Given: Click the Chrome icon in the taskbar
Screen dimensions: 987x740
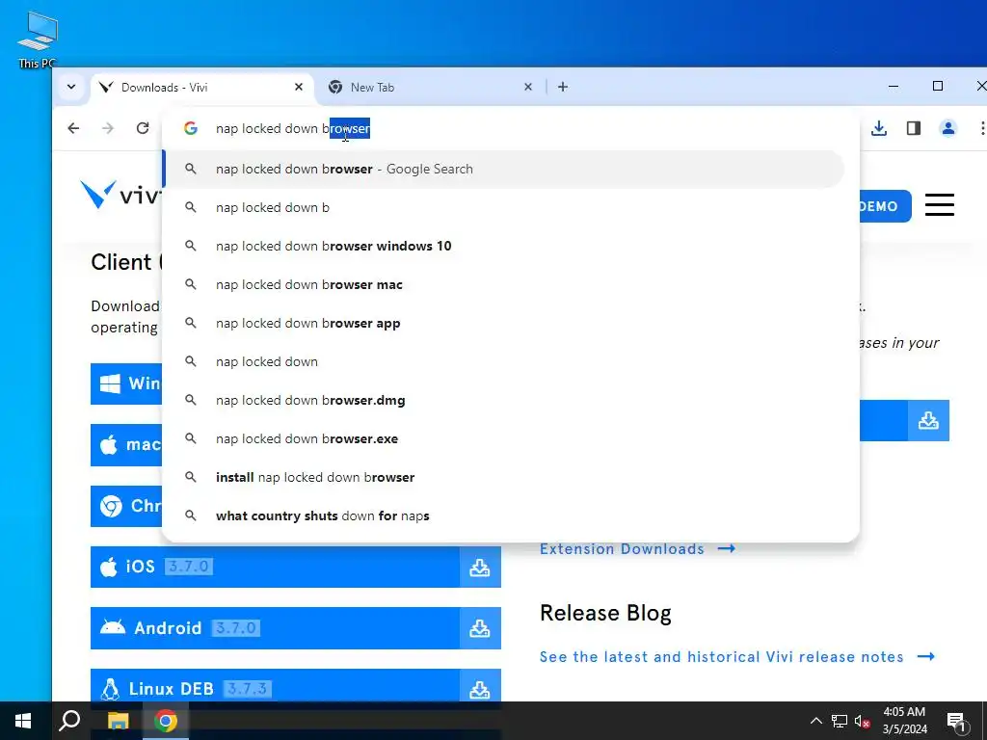Looking at the screenshot, I should pyautogui.click(x=166, y=721).
